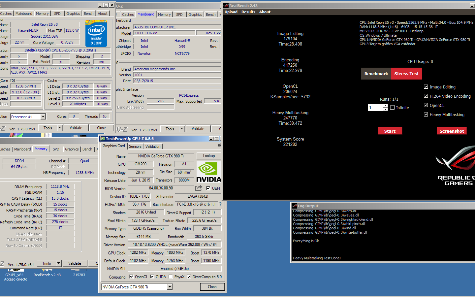Click the BIOS share/export arrow icon in GPU-Z
This screenshot has width=475, height=297.
(199, 188)
